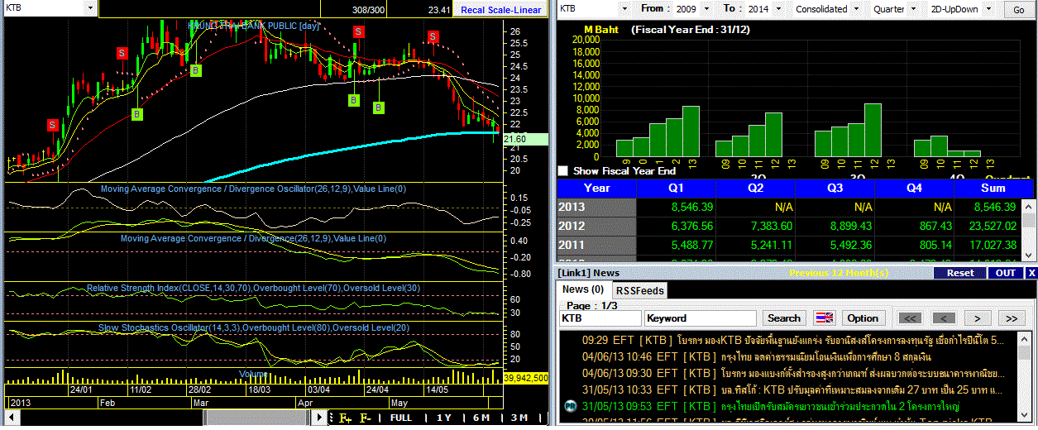The image size is (1038, 430).
Task: Open the Quarter period dropdown
Action: 912,8
